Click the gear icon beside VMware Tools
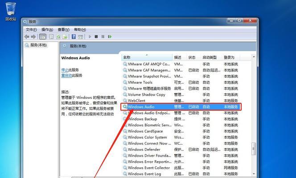 (x=125, y=82)
